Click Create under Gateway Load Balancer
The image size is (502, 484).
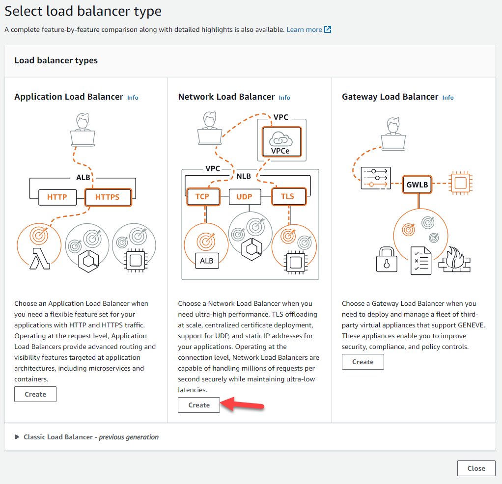363,362
